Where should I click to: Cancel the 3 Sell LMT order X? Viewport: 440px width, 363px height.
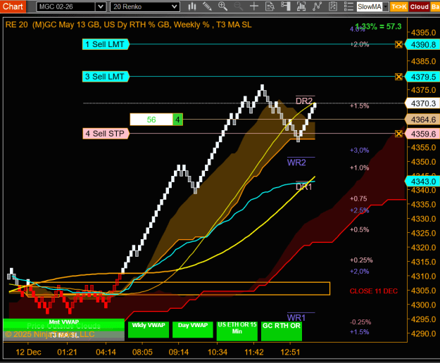[398, 77]
